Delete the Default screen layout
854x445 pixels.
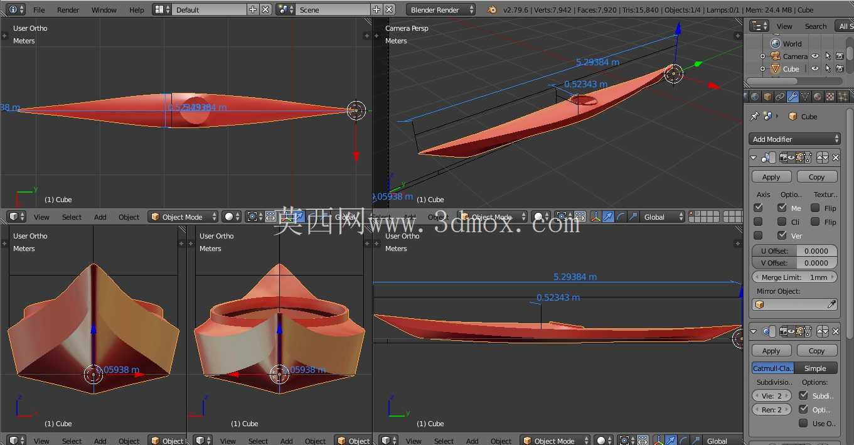tap(265, 9)
